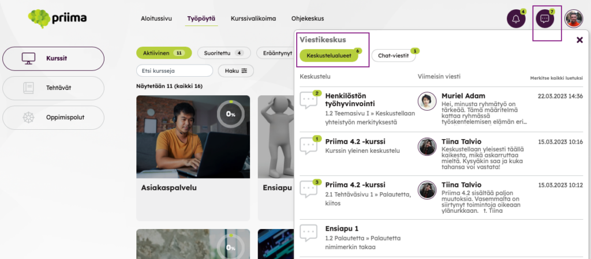Open Tehtävät in the left sidebar

click(54, 88)
